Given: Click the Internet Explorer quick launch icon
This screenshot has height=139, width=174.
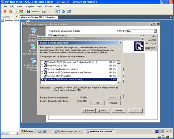Looking at the screenshot, I should [44, 131].
